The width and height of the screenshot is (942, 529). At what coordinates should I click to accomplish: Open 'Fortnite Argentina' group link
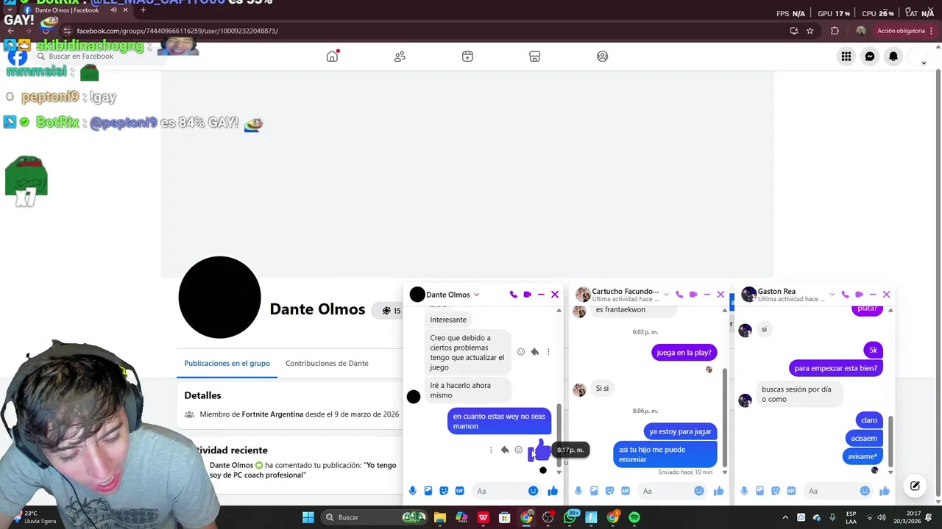(272, 414)
